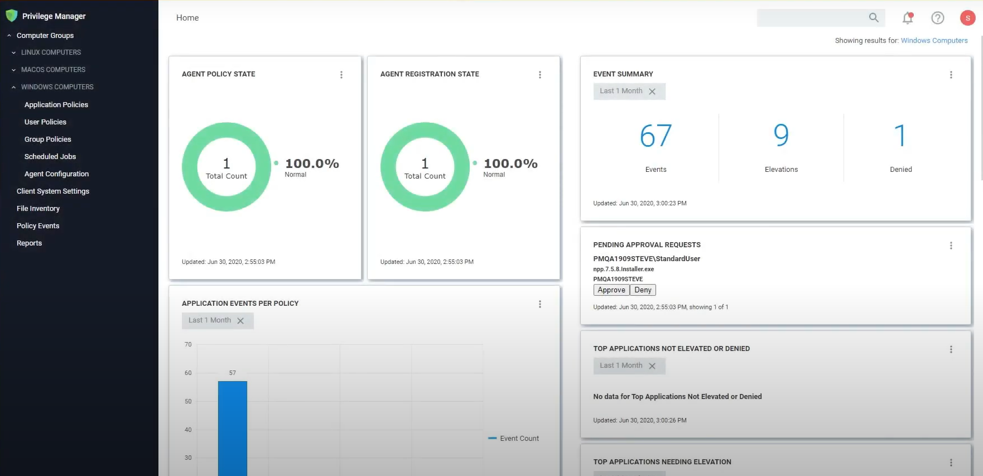The image size is (983, 476).
Task: Open Event Summary widget options menu
Action: pos(951,75)
